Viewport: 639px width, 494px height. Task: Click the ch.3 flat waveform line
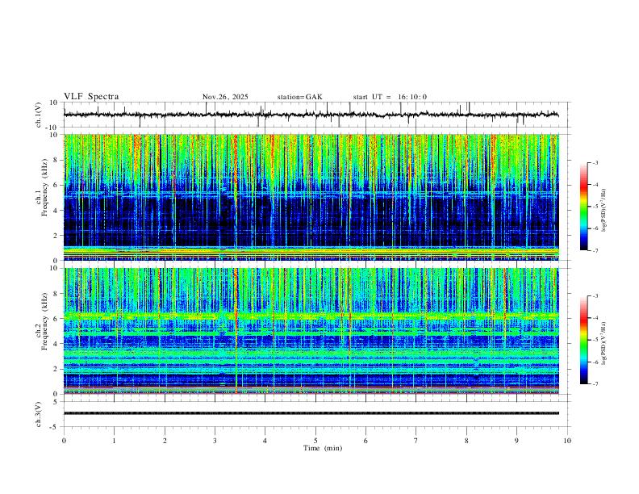[x=311, y=413]
